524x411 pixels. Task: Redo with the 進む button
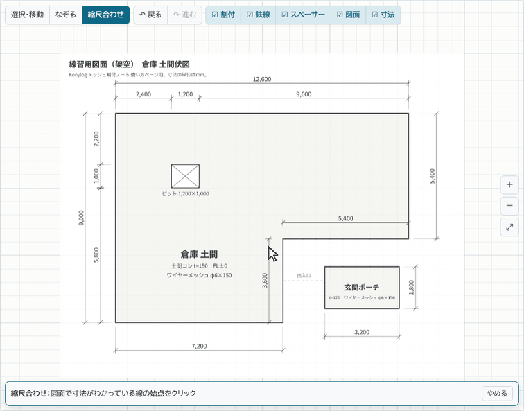click(x=185, y=15)
